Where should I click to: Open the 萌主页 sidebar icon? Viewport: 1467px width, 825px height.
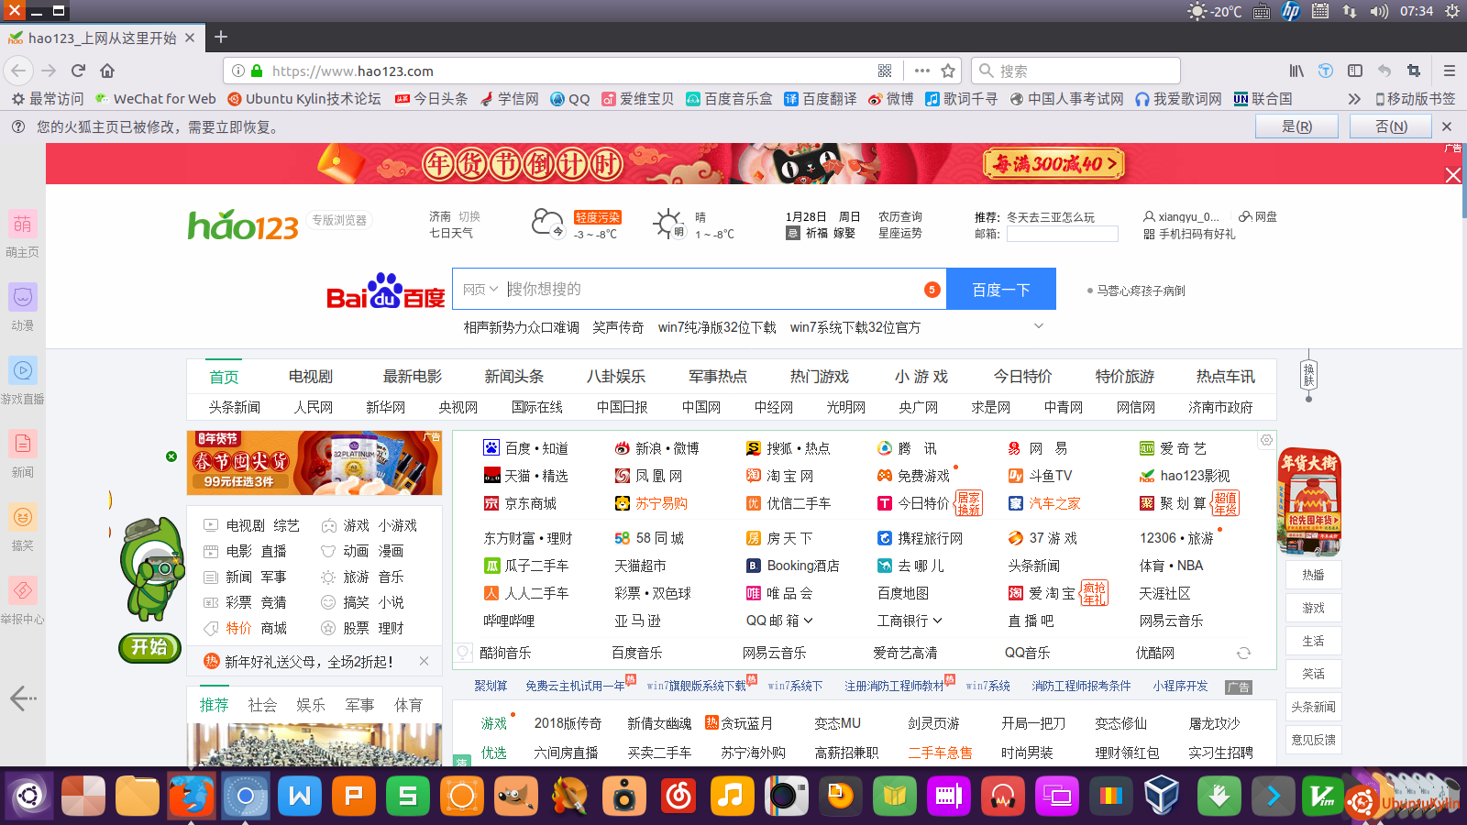(23, 224)
